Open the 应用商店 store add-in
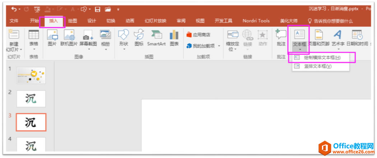377x158 pixels. [x=199, y=35]
